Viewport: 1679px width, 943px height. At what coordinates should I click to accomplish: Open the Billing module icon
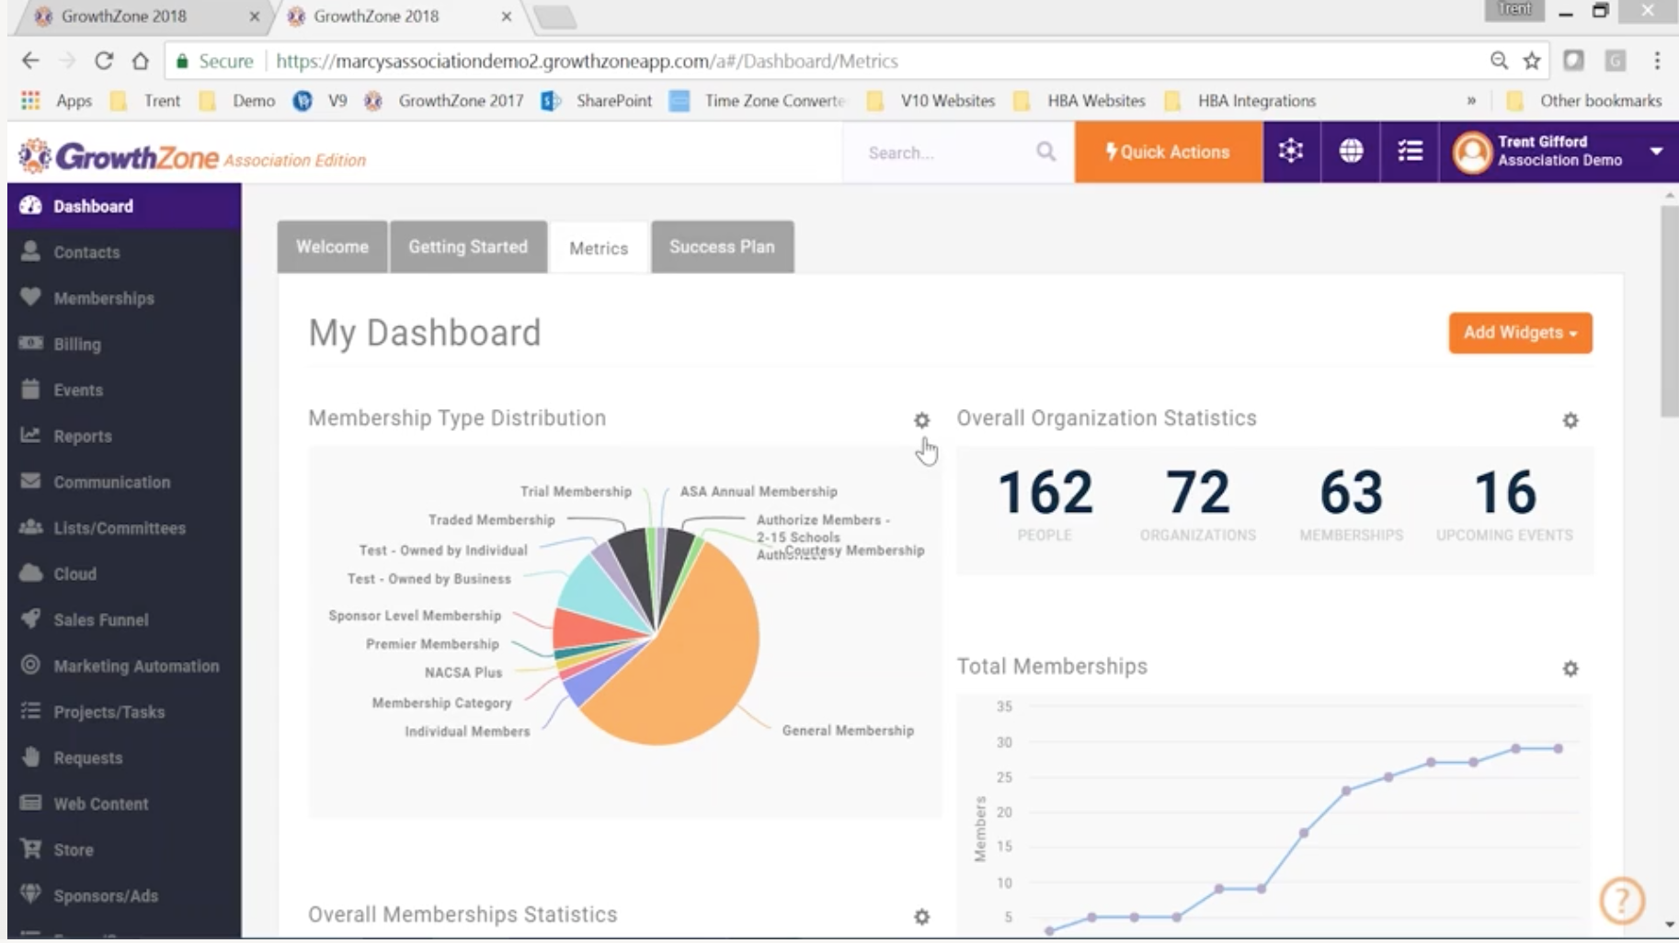pos(30,343)
